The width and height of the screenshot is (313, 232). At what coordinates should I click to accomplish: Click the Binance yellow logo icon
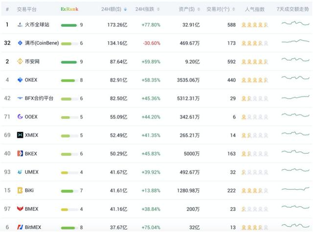pyautogui.click(x=20, y=61)
